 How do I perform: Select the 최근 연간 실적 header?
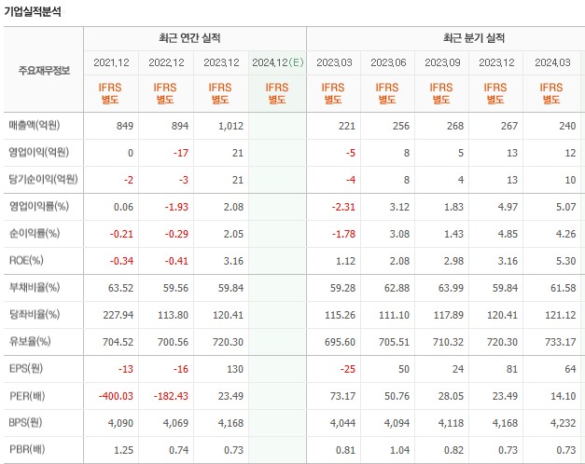click(189, 38)
